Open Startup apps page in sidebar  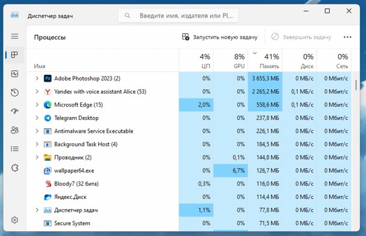coord(15,111)
